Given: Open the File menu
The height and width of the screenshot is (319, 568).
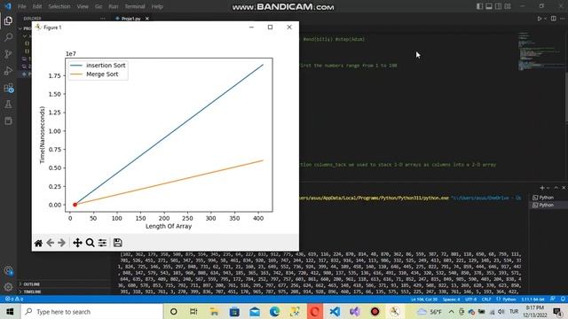Looking at the screenshot, I should 21,6.
